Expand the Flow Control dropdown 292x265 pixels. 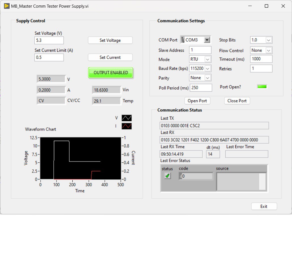click(x=268, y=51)
